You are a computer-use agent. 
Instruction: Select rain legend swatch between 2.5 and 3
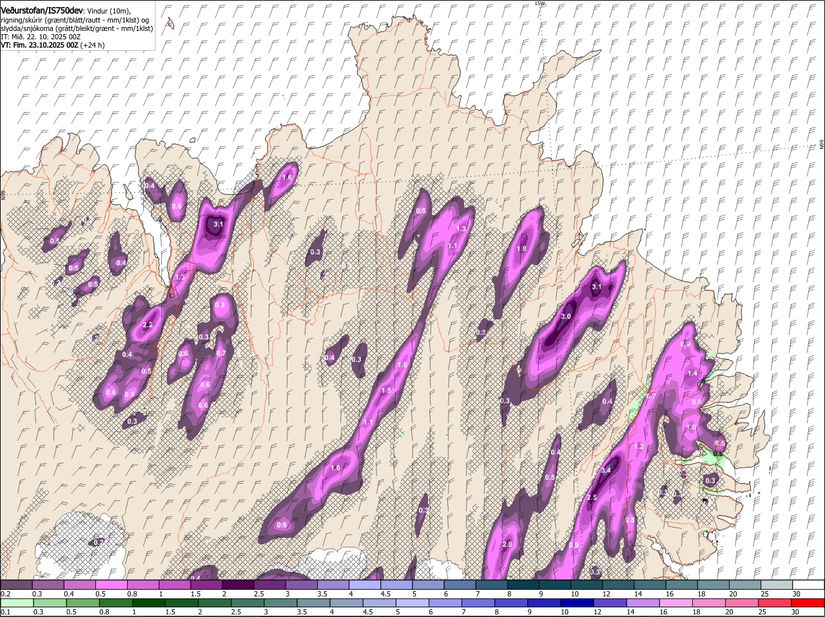[x=248, y=603]
